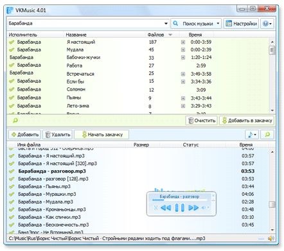Click checkmark icon beside Барабанда - Бесконечность.mp3
284x251 pixels.
coord(12,225)
